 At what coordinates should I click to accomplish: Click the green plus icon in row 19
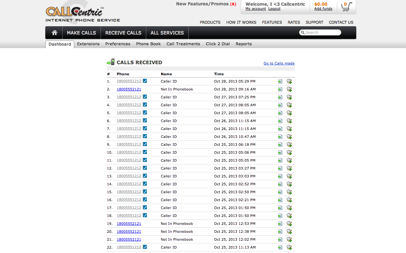(289, 224)
